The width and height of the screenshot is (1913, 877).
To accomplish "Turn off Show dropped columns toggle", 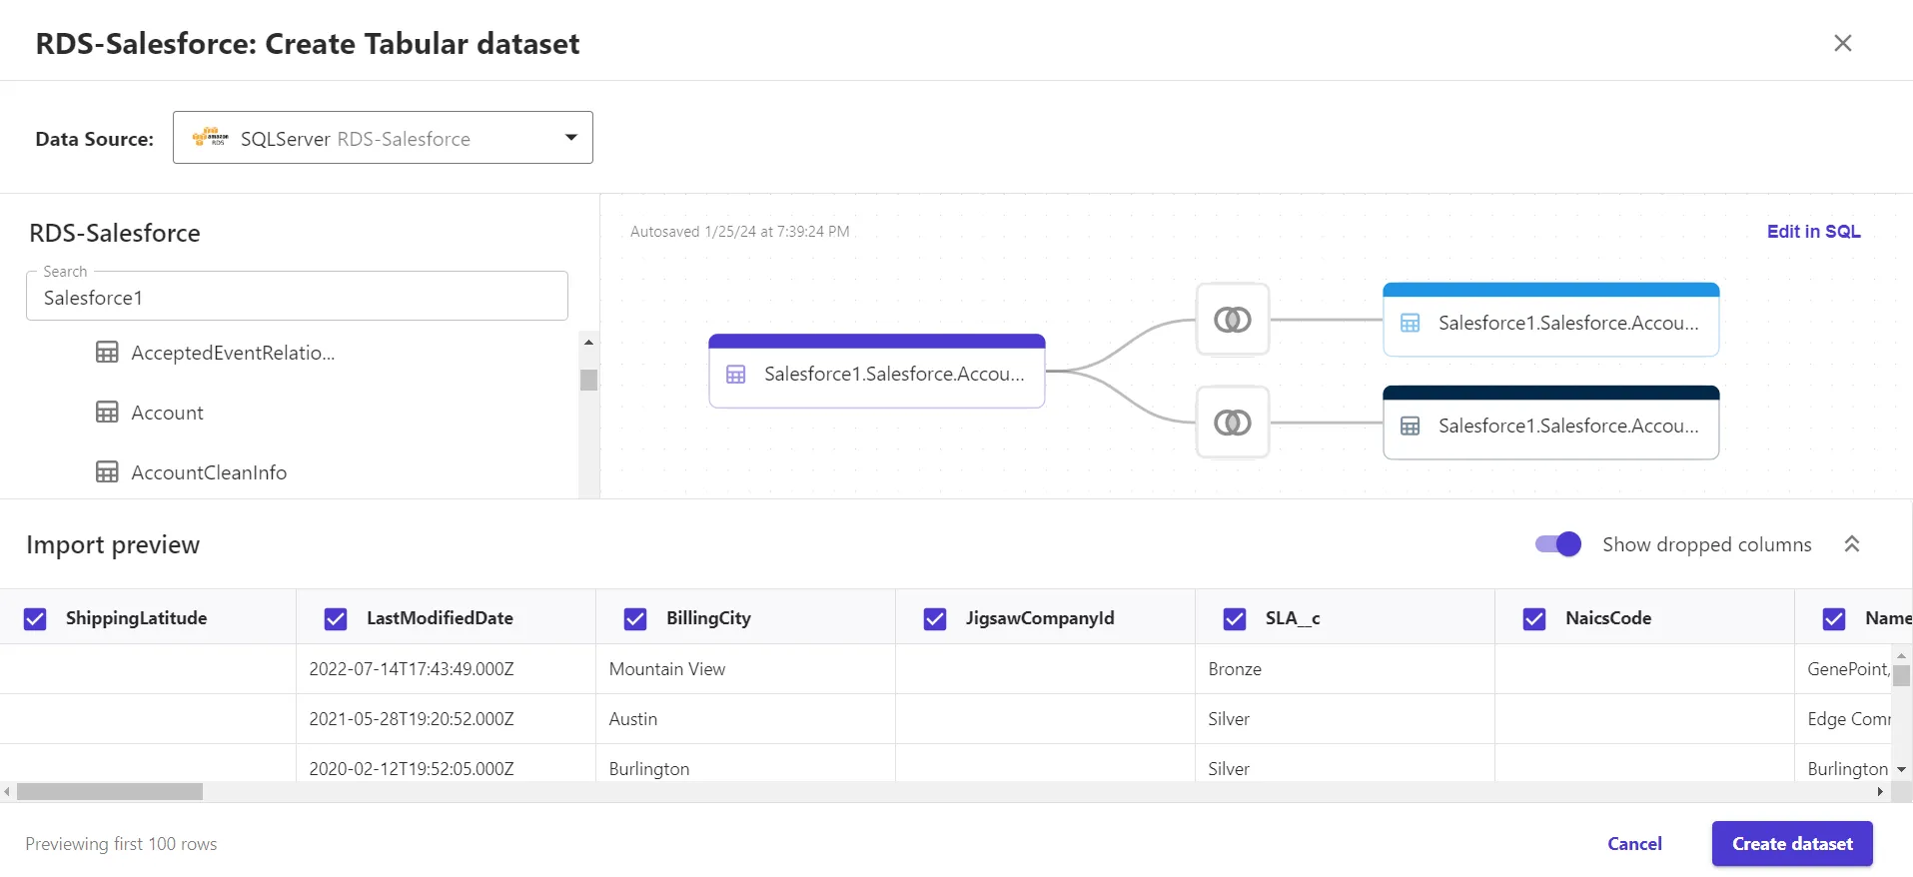I will (1557, 544).
